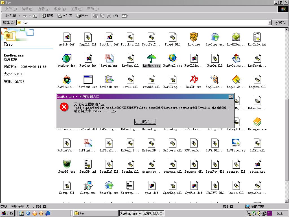Select the ScanBD.exe shield icon
Image resolution: width=289 pixels, height=217 pixels.
(67, 164)
